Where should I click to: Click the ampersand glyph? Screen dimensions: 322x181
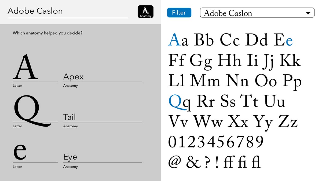click(x=193, y=162)
